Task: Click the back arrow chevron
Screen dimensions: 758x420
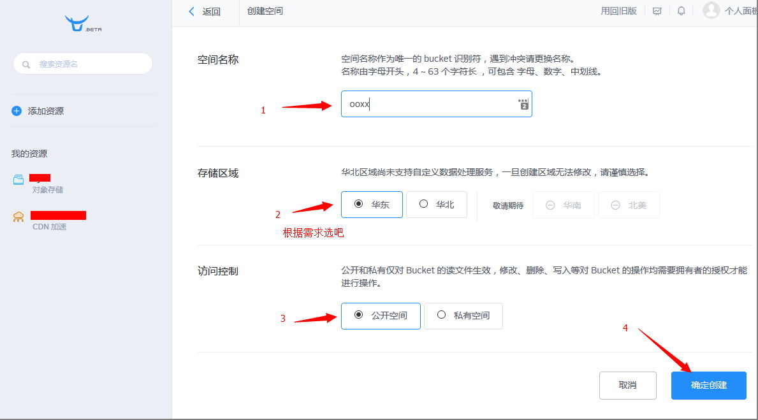Action: point(192,11)
